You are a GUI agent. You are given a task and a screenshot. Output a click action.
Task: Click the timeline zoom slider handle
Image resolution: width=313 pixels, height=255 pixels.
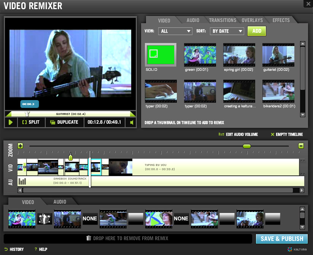pos(247,146)
